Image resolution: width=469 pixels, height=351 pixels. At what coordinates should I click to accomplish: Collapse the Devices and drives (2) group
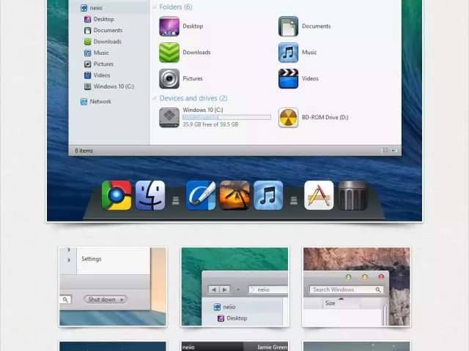155,98
